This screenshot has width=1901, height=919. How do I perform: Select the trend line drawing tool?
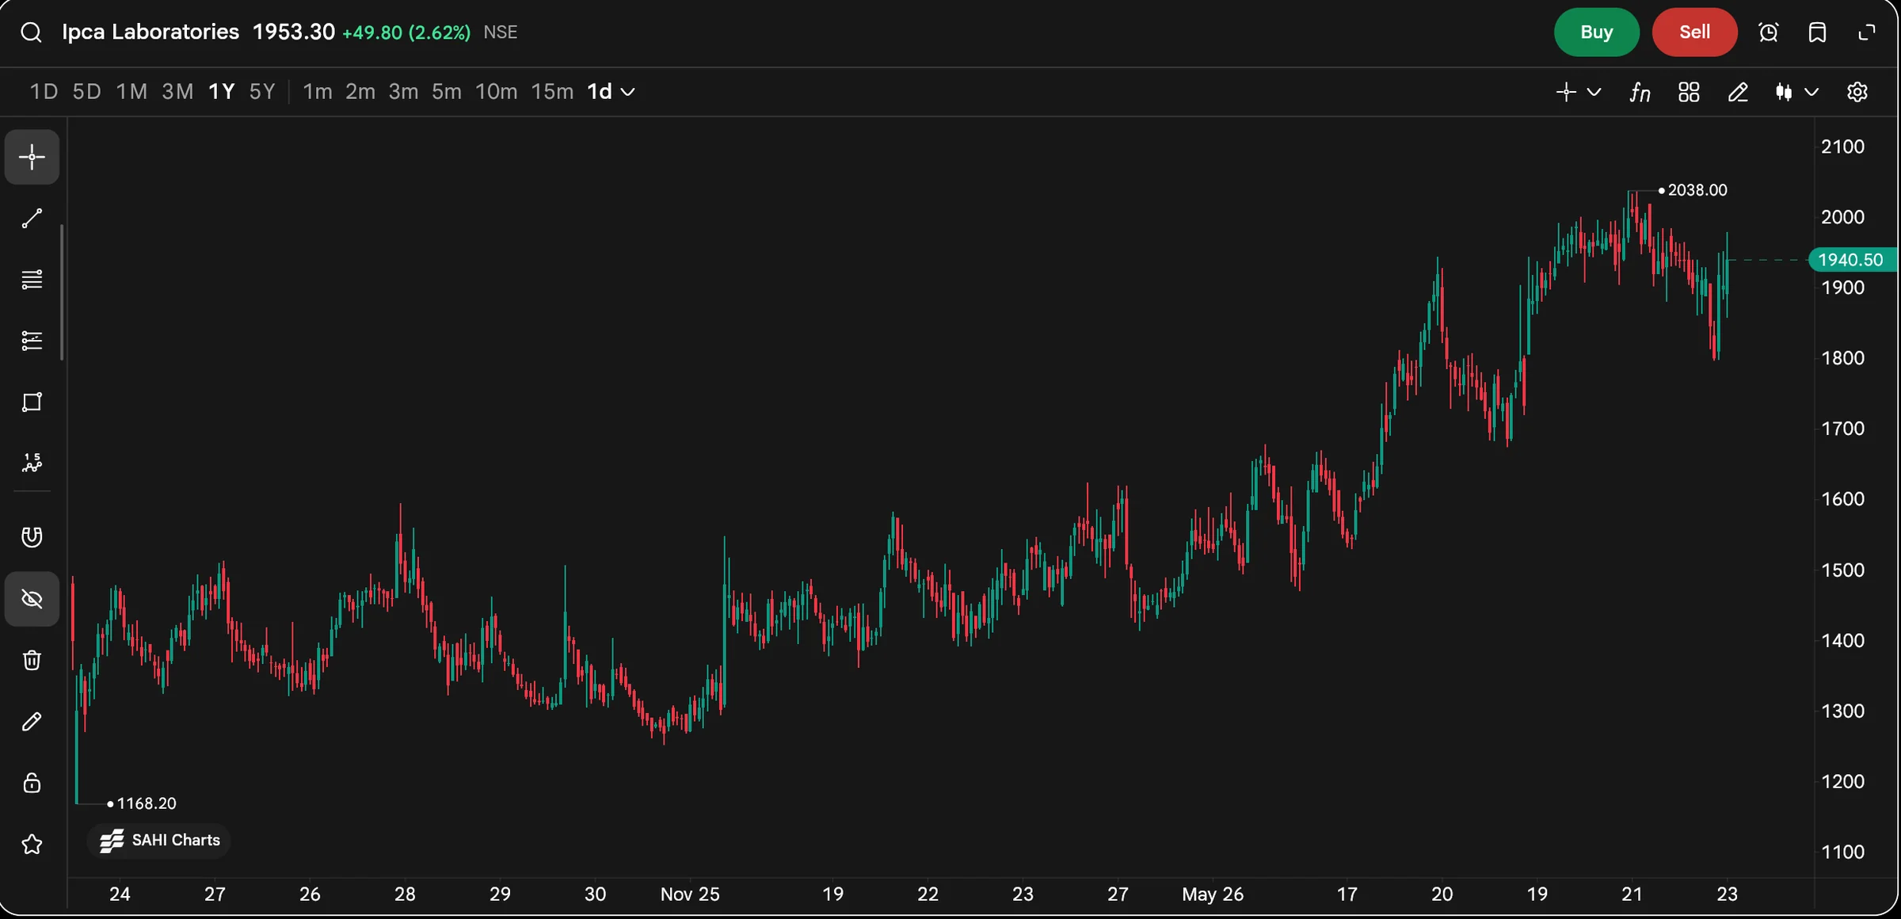[32, 219]
